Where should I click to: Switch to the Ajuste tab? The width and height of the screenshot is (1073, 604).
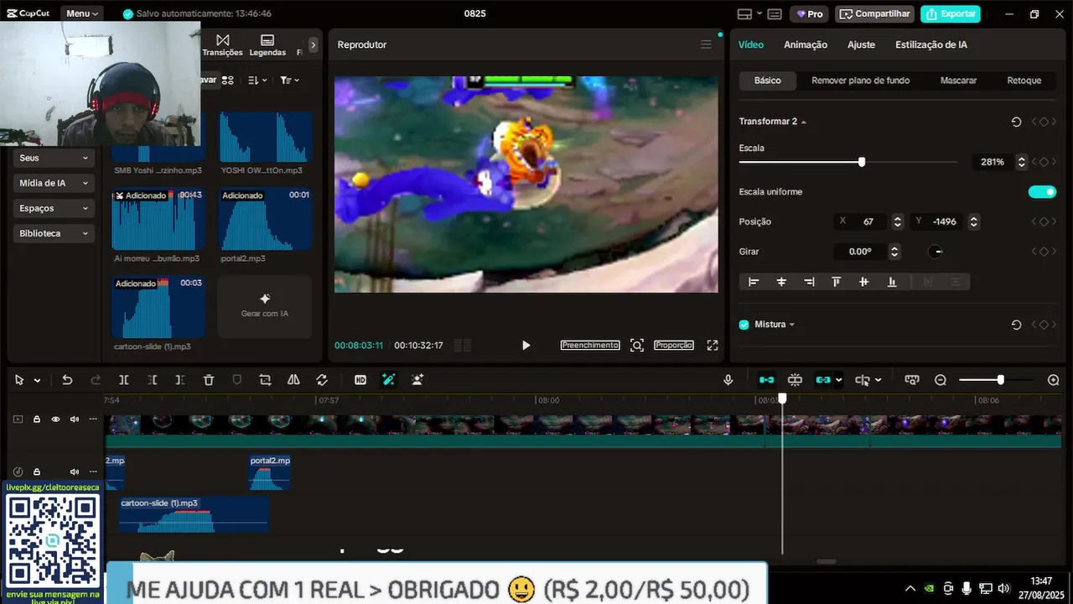coord(861,44)
